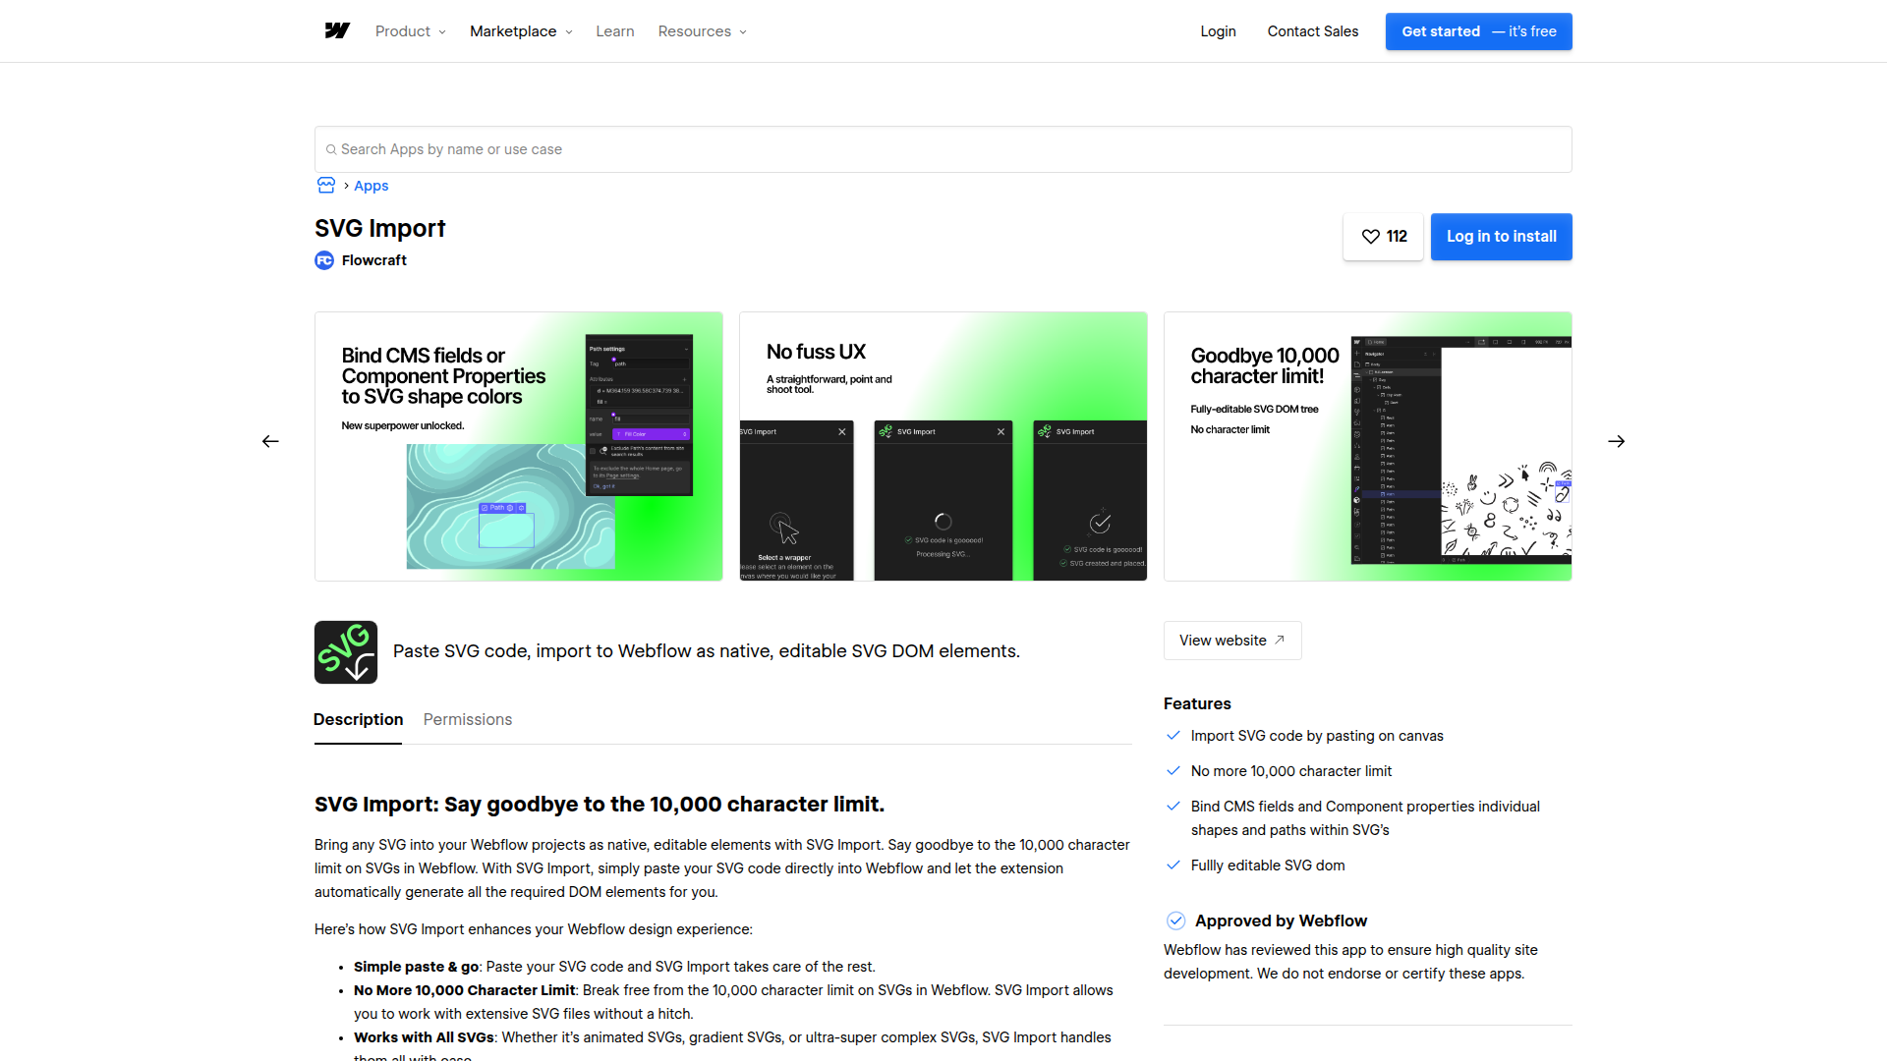Open the Contact Sales link
The height and width of the screenshot is (1061, 1887).
pyautogui.click(x=1313, y=31)
